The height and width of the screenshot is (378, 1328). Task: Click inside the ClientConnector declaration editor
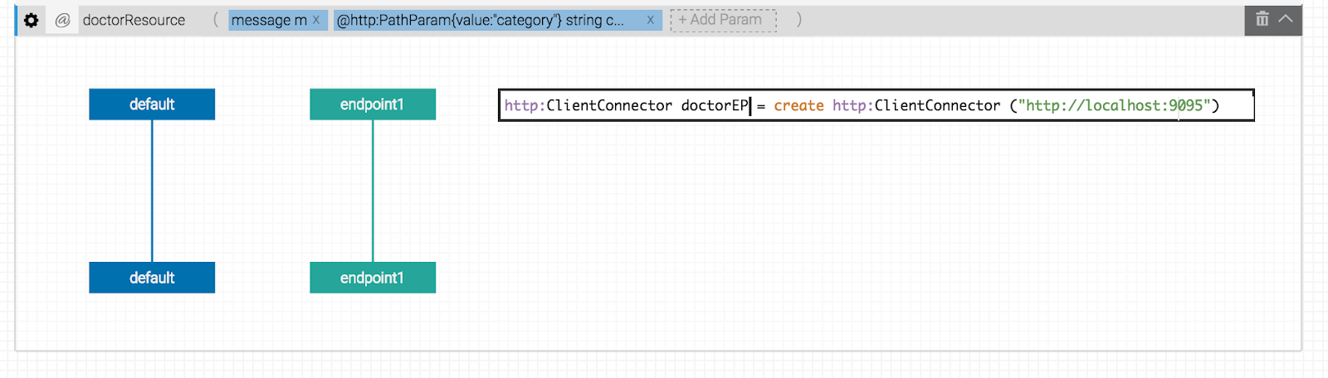point(876,105)
